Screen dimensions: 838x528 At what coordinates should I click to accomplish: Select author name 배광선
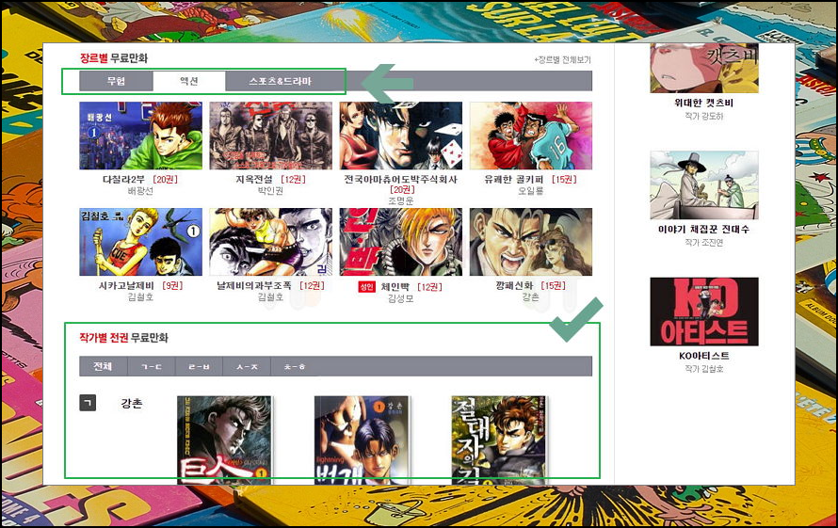(140, 191)
